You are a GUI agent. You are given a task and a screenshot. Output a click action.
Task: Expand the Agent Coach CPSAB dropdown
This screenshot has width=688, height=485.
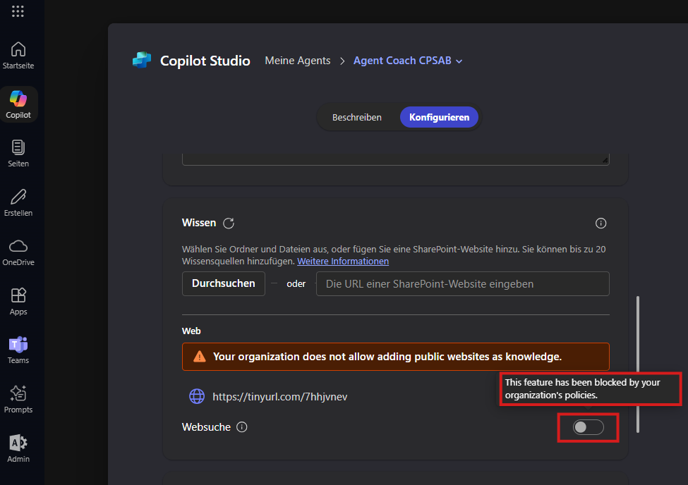coord(459,61)
